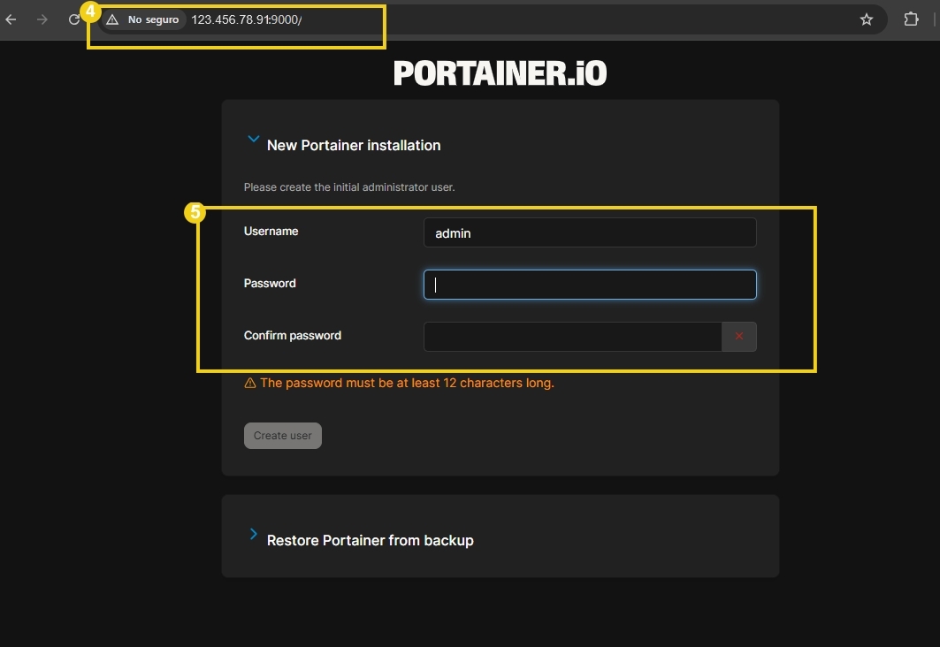Select the Username input containing 'admin'
This screenshot has width=940, height=647.
pos(590,232)
